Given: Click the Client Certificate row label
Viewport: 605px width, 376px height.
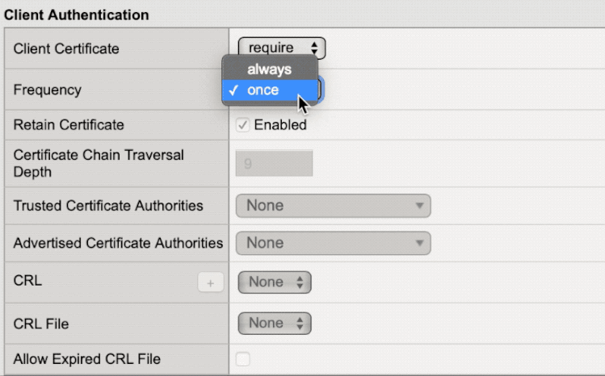Looking at the screenshot, I should (66, 48).
